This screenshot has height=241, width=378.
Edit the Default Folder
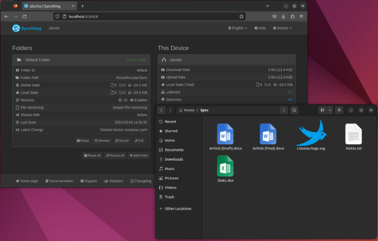[139, 141]
